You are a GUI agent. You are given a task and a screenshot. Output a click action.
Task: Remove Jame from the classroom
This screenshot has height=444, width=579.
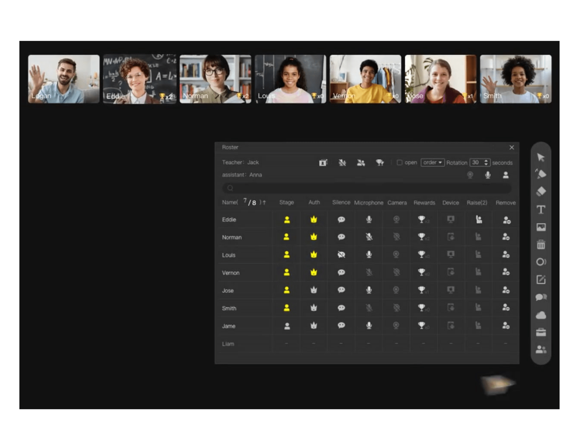tap(506, 325)
